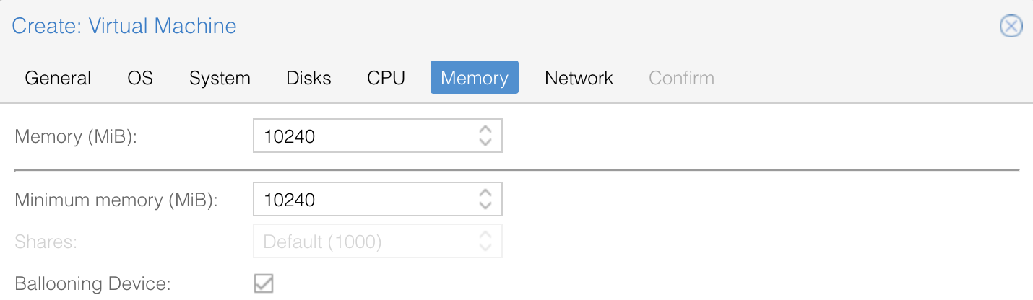Open the CPU tab
This screenshot has height=300, width=1033.
pos(386,78)
